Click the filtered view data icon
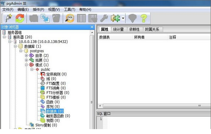211x134 pixels. pyautogui.click(x=93, y=18)
